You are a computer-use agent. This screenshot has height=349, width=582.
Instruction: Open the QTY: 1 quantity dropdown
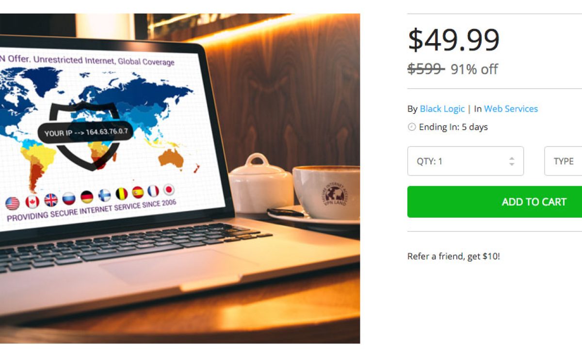466,161
